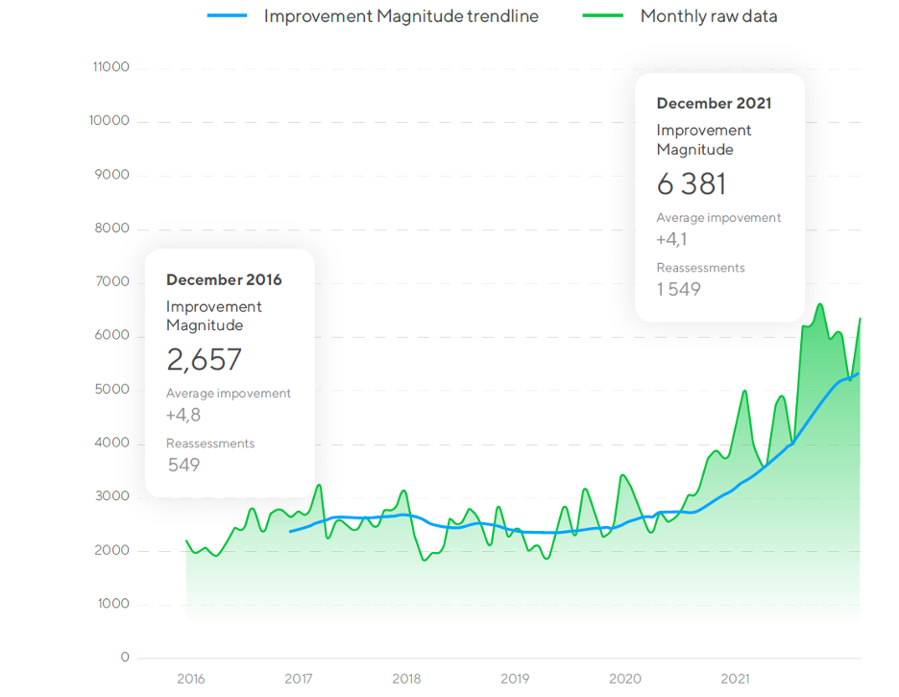Select the 2016 x-axis label
Viewport: 899px width, 697px height.
[190, 679]
